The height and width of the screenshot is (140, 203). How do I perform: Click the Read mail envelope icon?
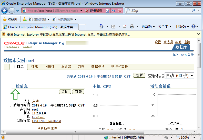pos(125,27)
